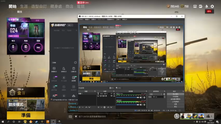Viewport: 221px width, 124px height.
Task: Toggle visibility eye of display capture source
Action: (112, 96)
